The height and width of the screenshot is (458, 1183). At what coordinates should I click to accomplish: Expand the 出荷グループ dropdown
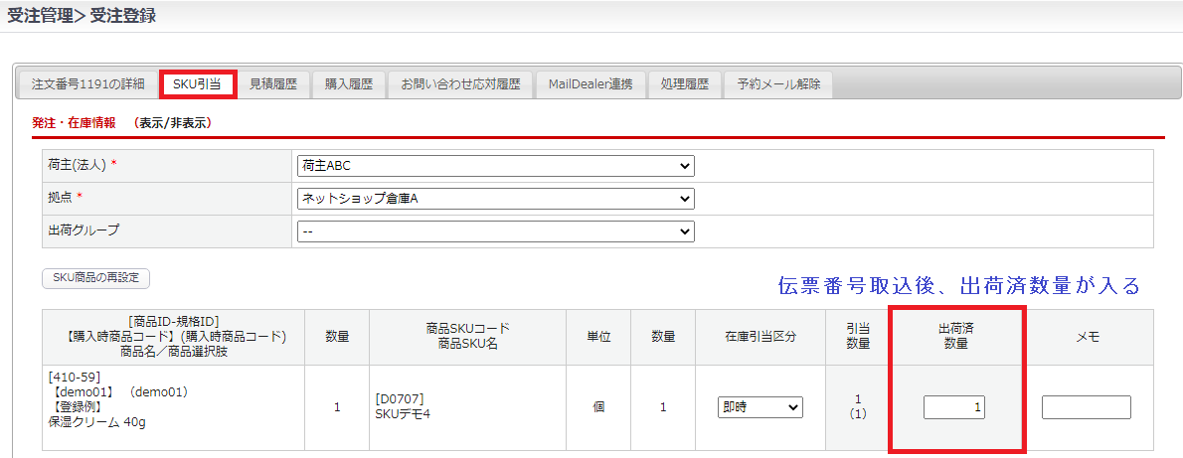[495, 231]
